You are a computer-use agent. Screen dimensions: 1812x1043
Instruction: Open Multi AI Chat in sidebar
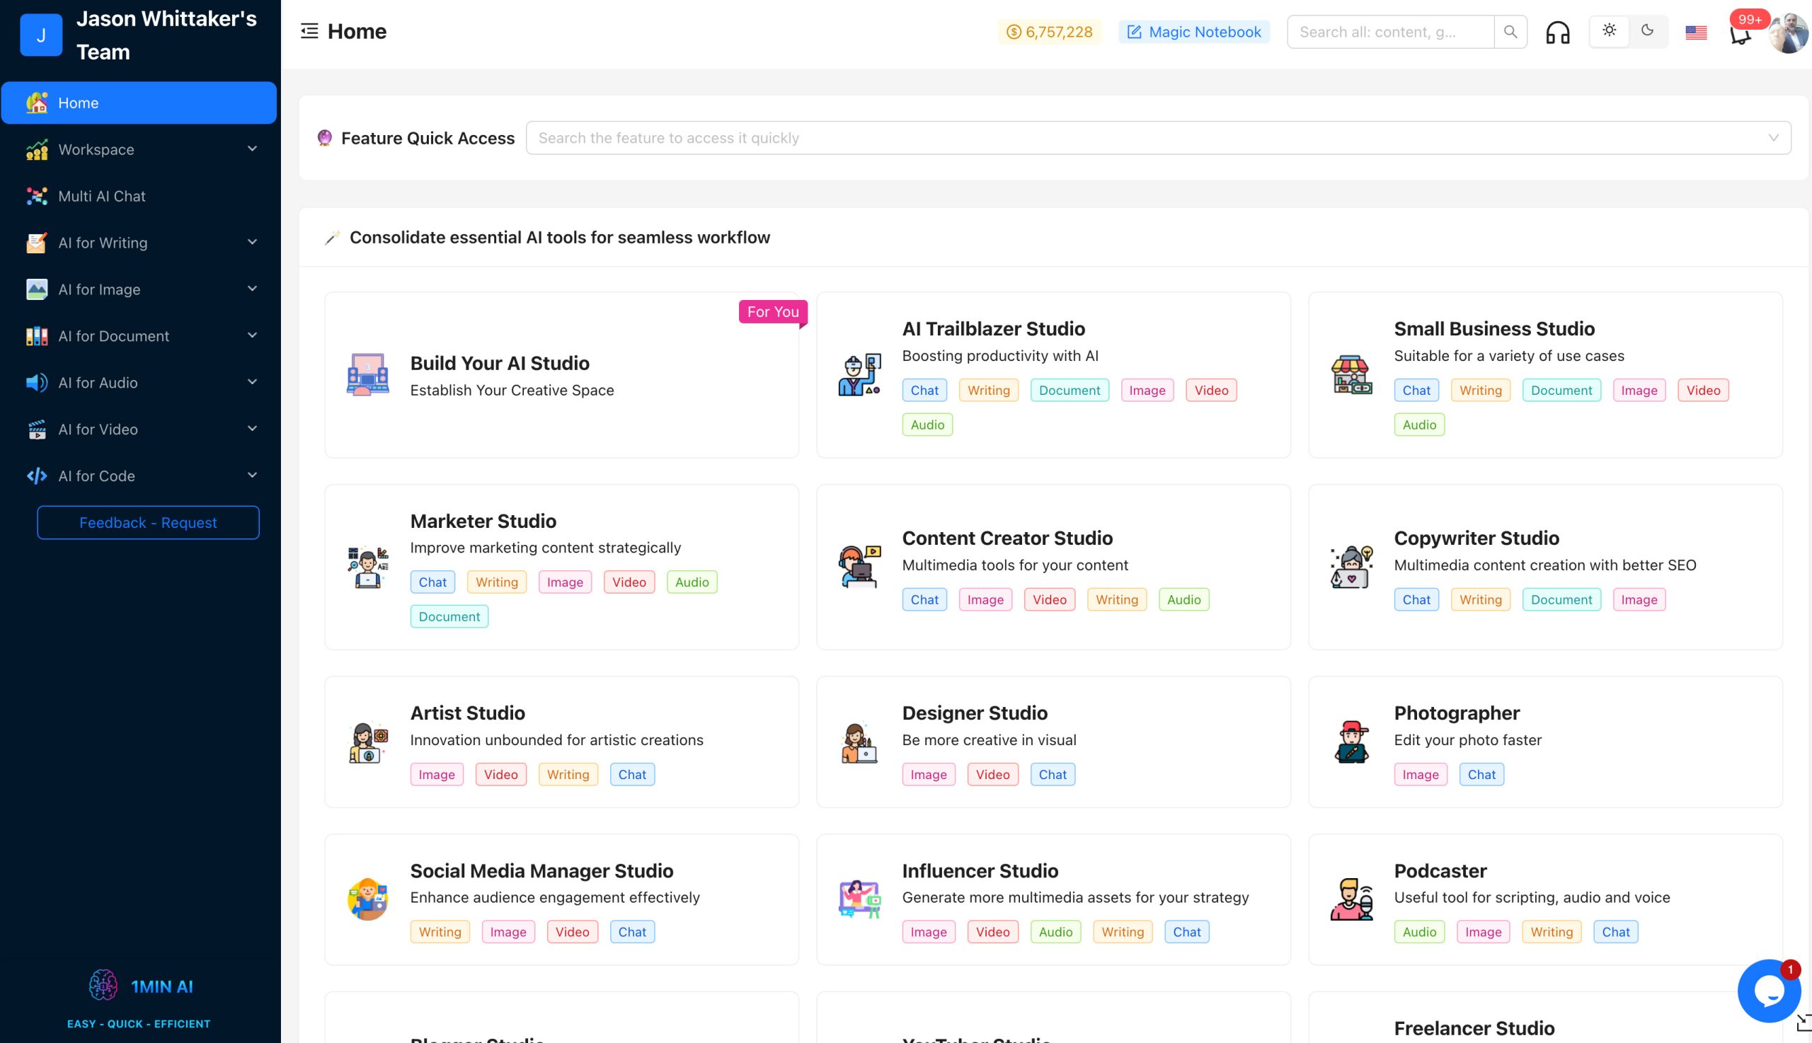102,196
